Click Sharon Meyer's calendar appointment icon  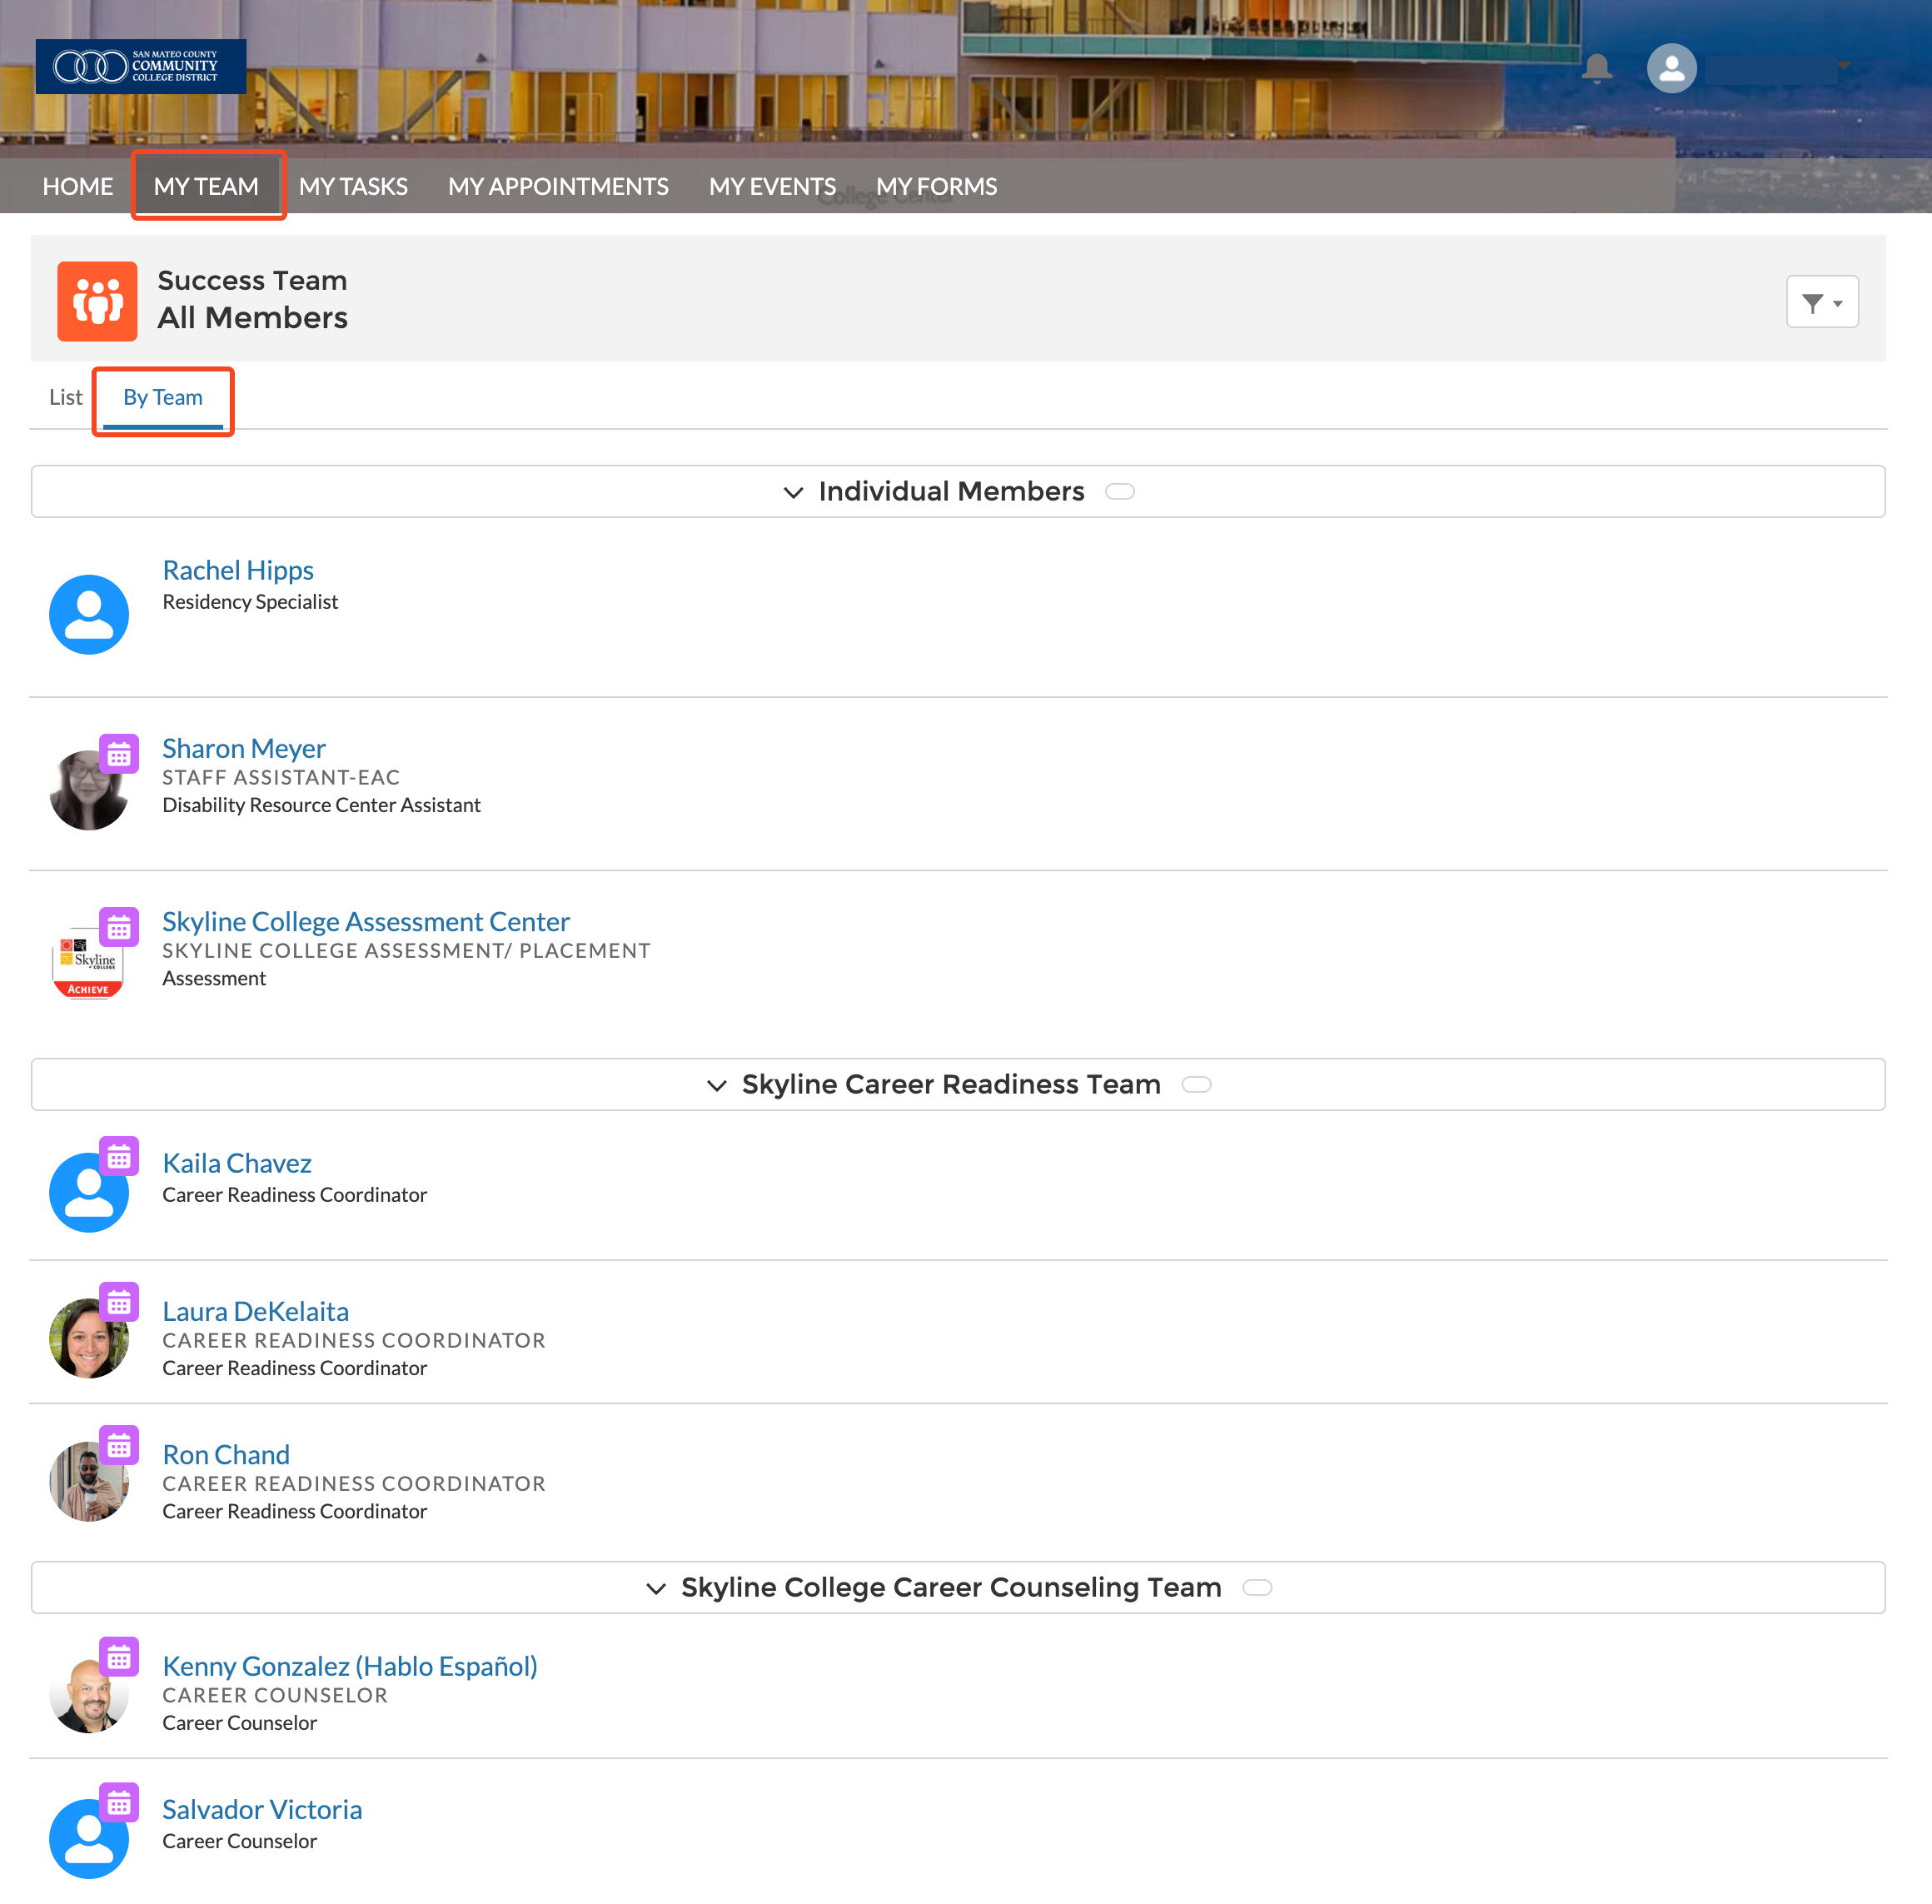click(119, 754)
